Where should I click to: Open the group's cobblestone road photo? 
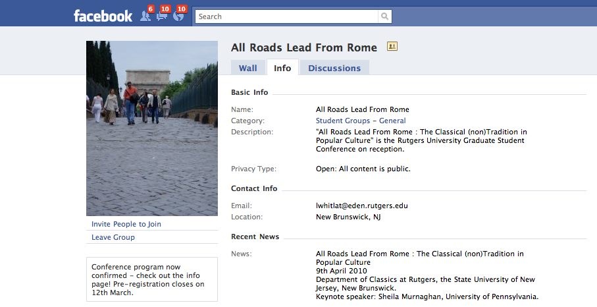click(x=152, y=128)
